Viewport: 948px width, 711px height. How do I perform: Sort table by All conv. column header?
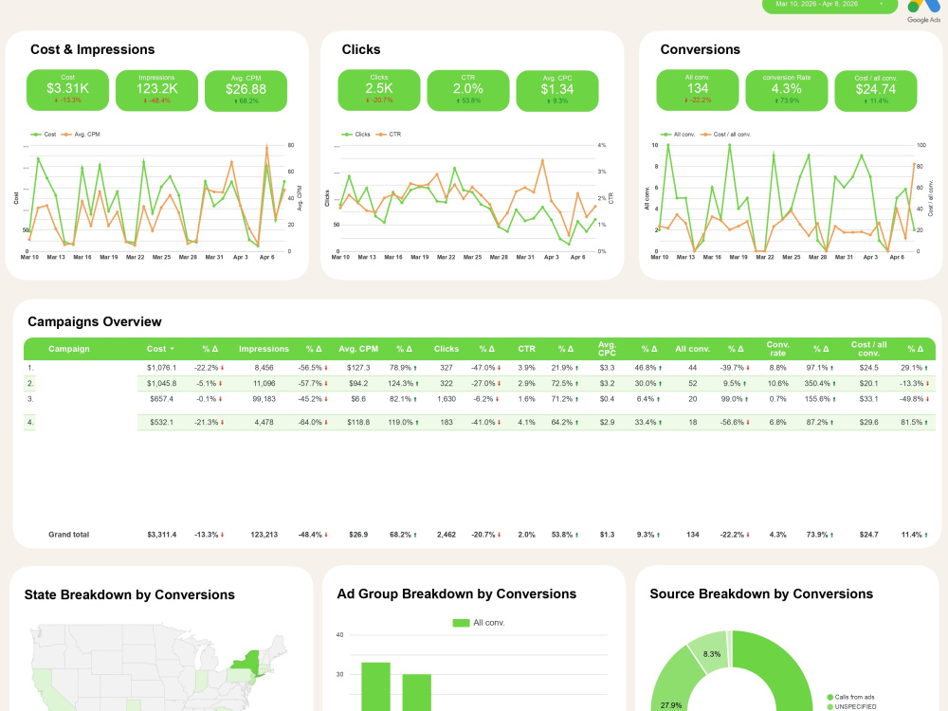(x=692, y=349)
